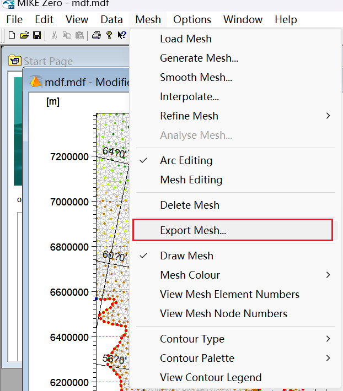Expand the Refine Mesh submenu
The width and height of the screenshot is (343, 391).
click(235, 116)
